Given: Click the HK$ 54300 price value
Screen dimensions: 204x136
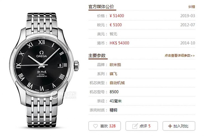Looking at the screenshot, I should click(x=119, y=43).
